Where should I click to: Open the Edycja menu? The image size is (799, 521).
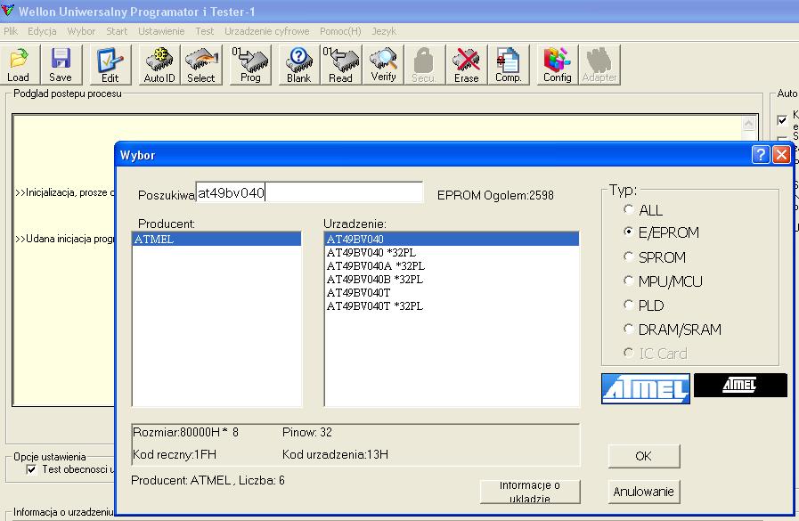[42, 31]
